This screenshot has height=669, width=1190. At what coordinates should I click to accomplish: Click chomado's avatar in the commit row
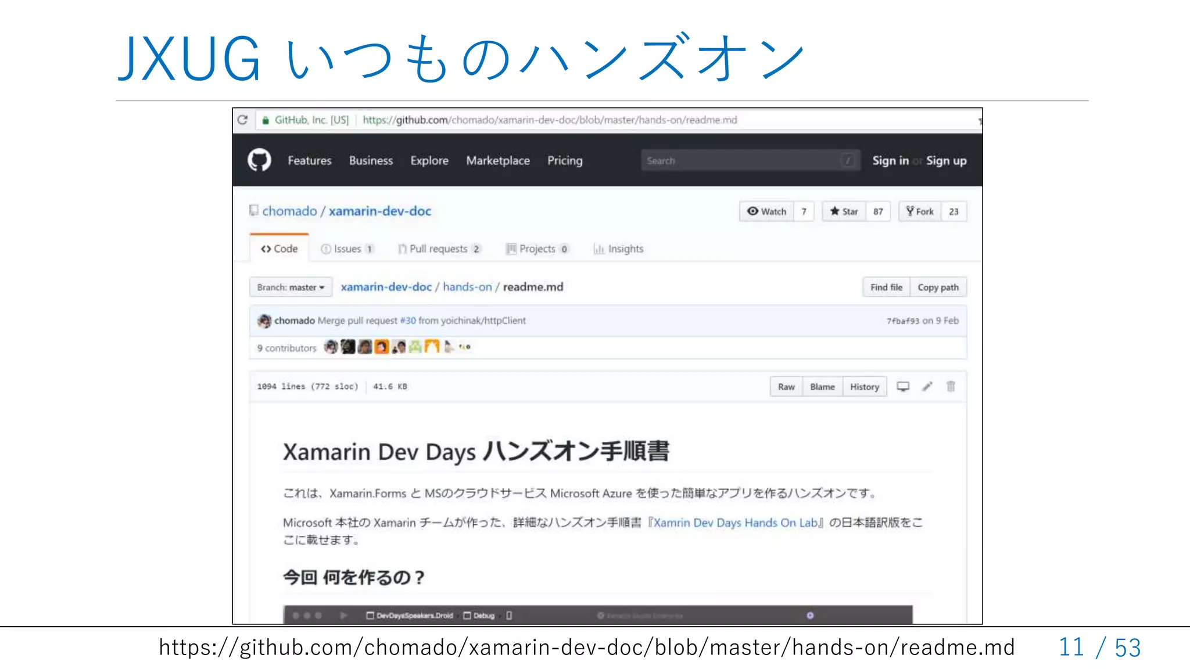(x=264, y=321)
